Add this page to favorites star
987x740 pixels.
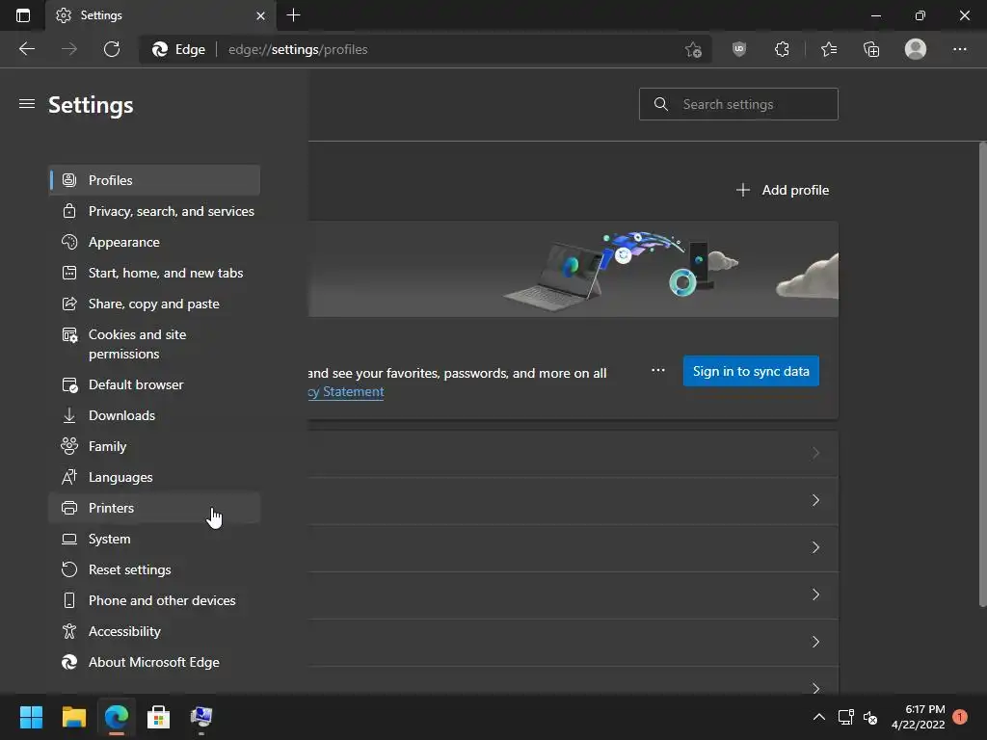tap(693, 49)
